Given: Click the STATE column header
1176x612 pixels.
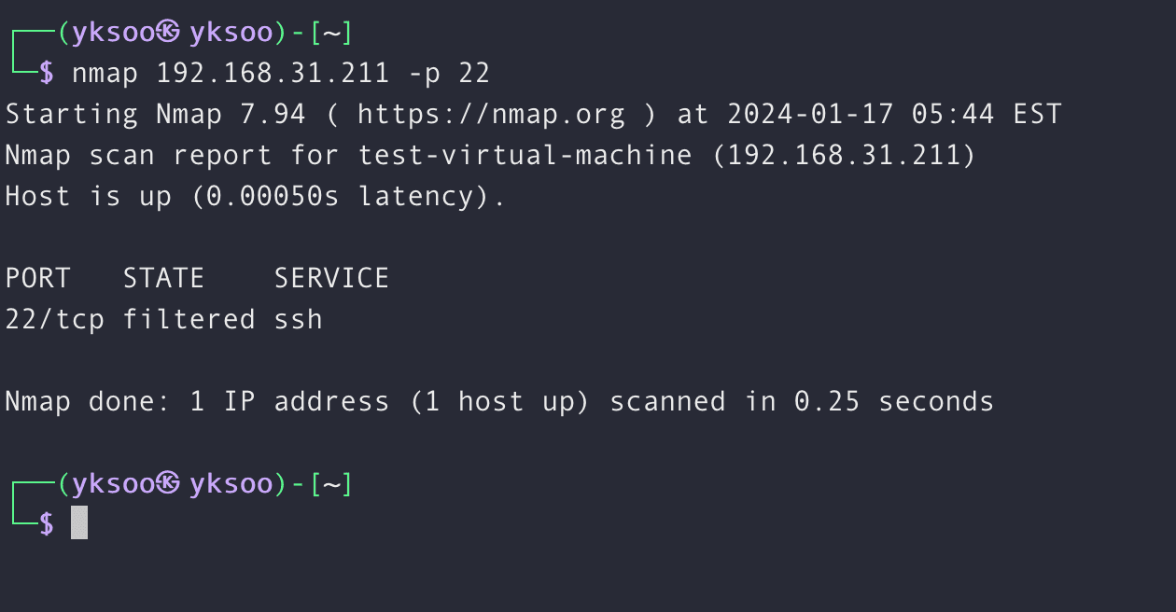Looking at the screenshot, I should (x=164, y=278).
